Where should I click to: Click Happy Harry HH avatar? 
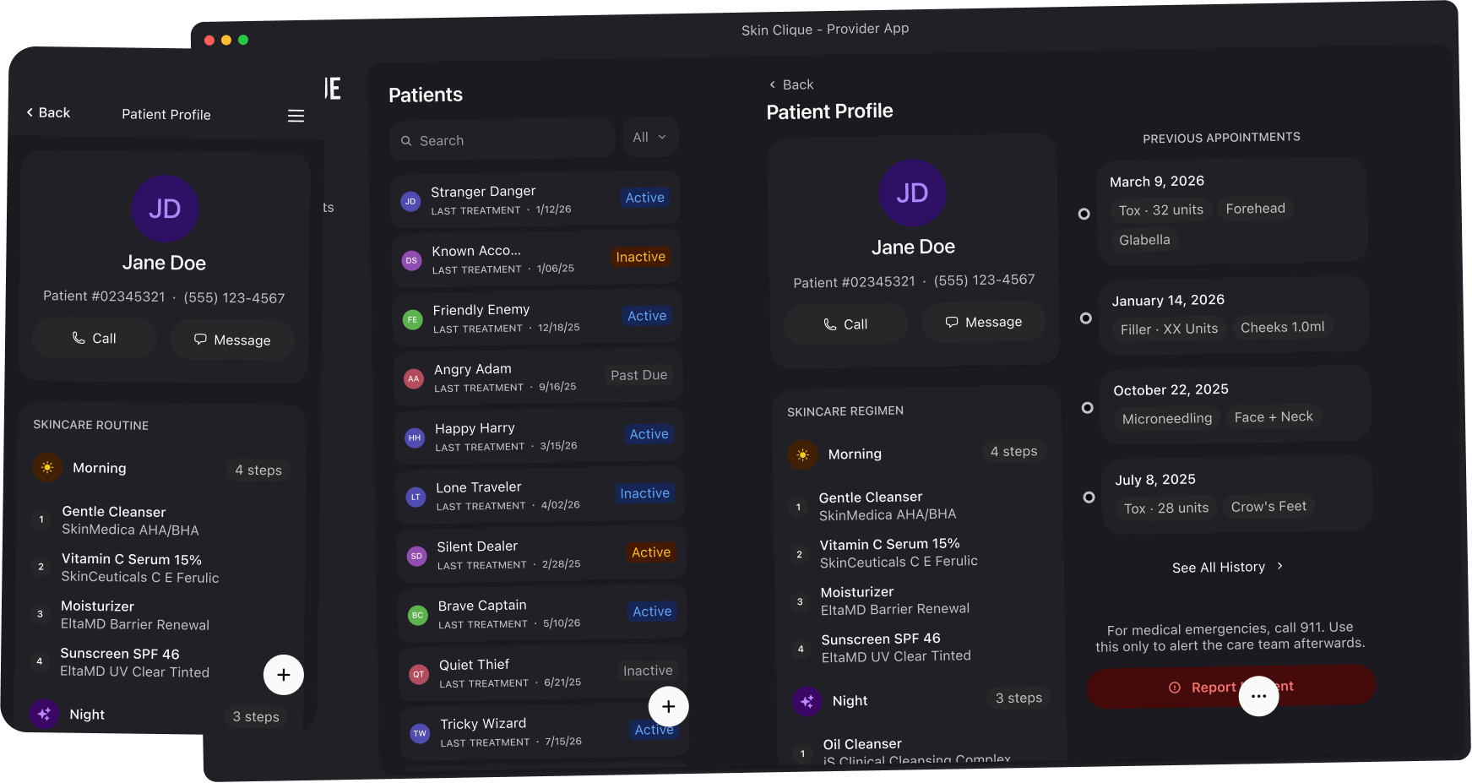(x=414, y=438)
